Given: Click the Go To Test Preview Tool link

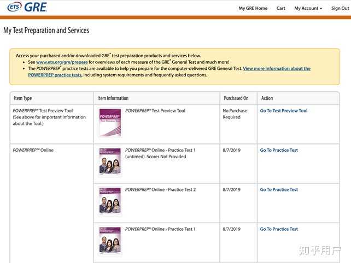Looking at the screenshot, I should (283, 111).
